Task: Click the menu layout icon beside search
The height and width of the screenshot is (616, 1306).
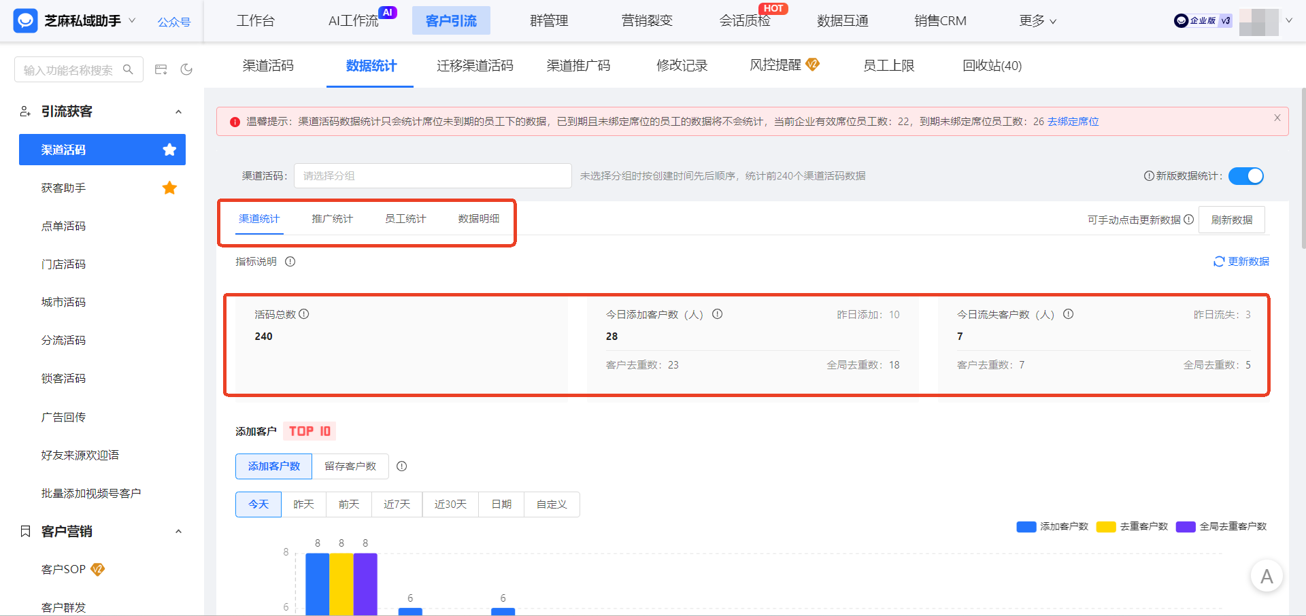Action: coord(161,69)
